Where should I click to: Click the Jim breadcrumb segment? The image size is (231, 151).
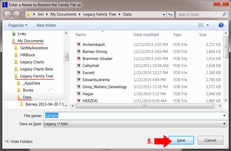click(x=40, y=14)
